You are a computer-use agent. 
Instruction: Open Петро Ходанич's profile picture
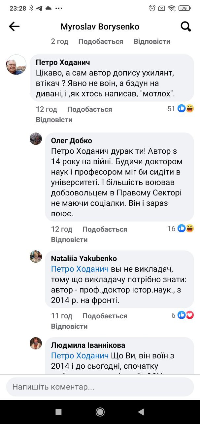pos(16,65)
